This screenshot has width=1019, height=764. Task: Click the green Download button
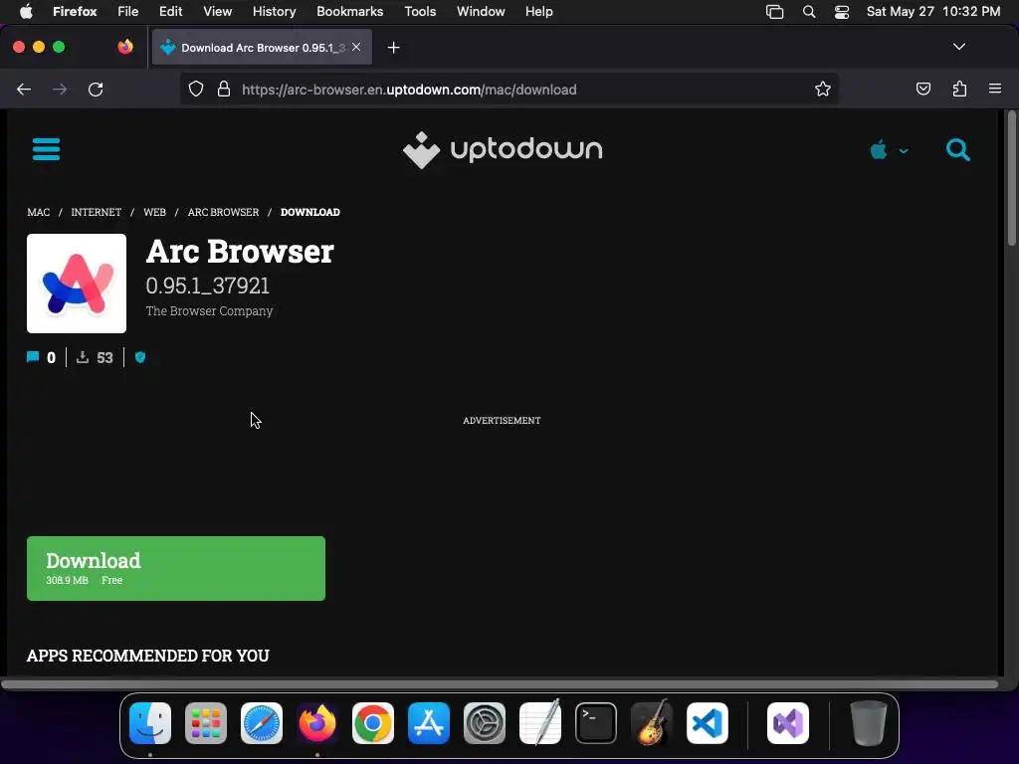176,568
